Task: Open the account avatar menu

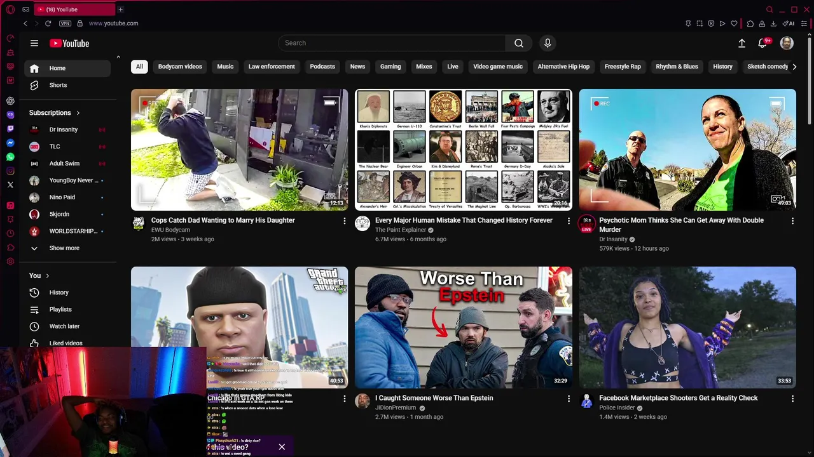Action: 787,43
